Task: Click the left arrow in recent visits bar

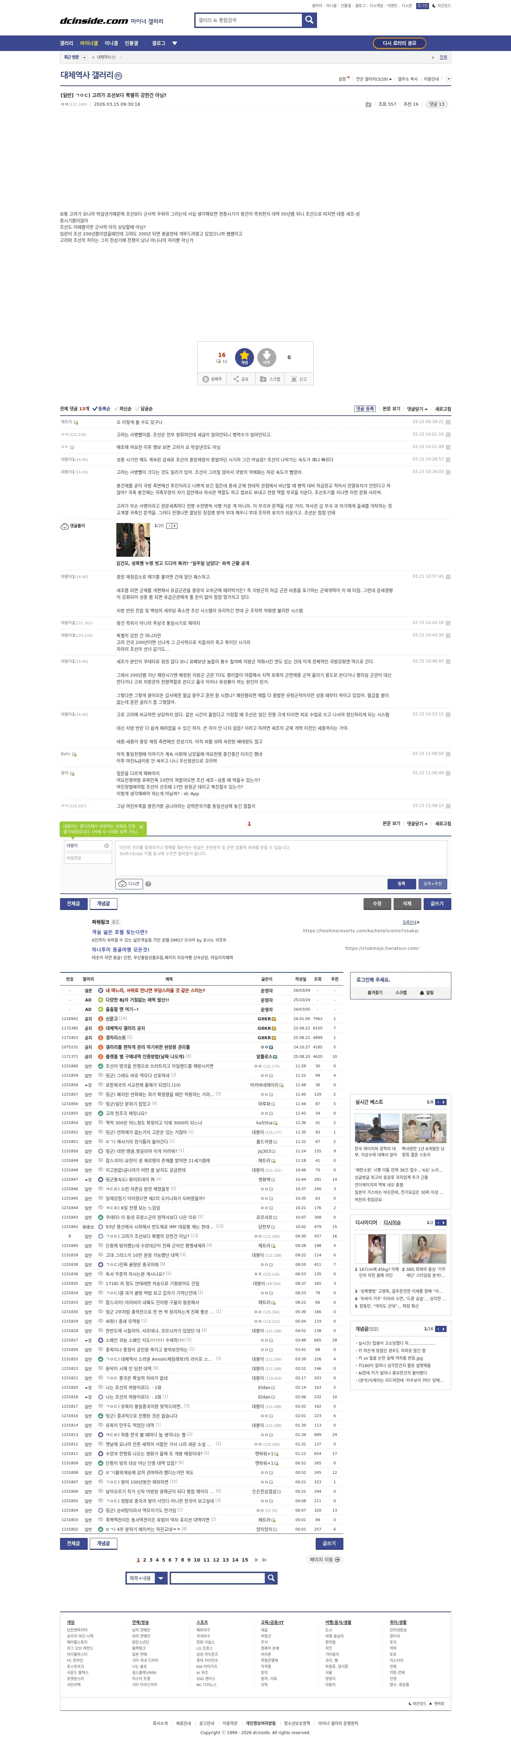Action: point(93,58)
